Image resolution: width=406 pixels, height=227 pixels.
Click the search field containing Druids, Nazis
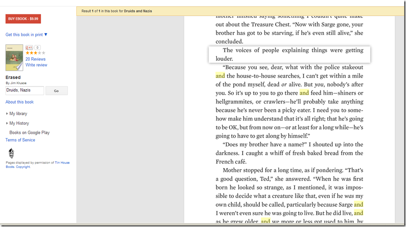(x=25, y=91)
